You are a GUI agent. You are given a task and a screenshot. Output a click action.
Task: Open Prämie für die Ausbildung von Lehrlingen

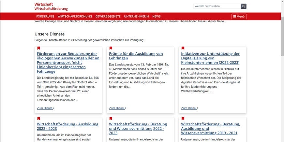click(x=136, y=56)
